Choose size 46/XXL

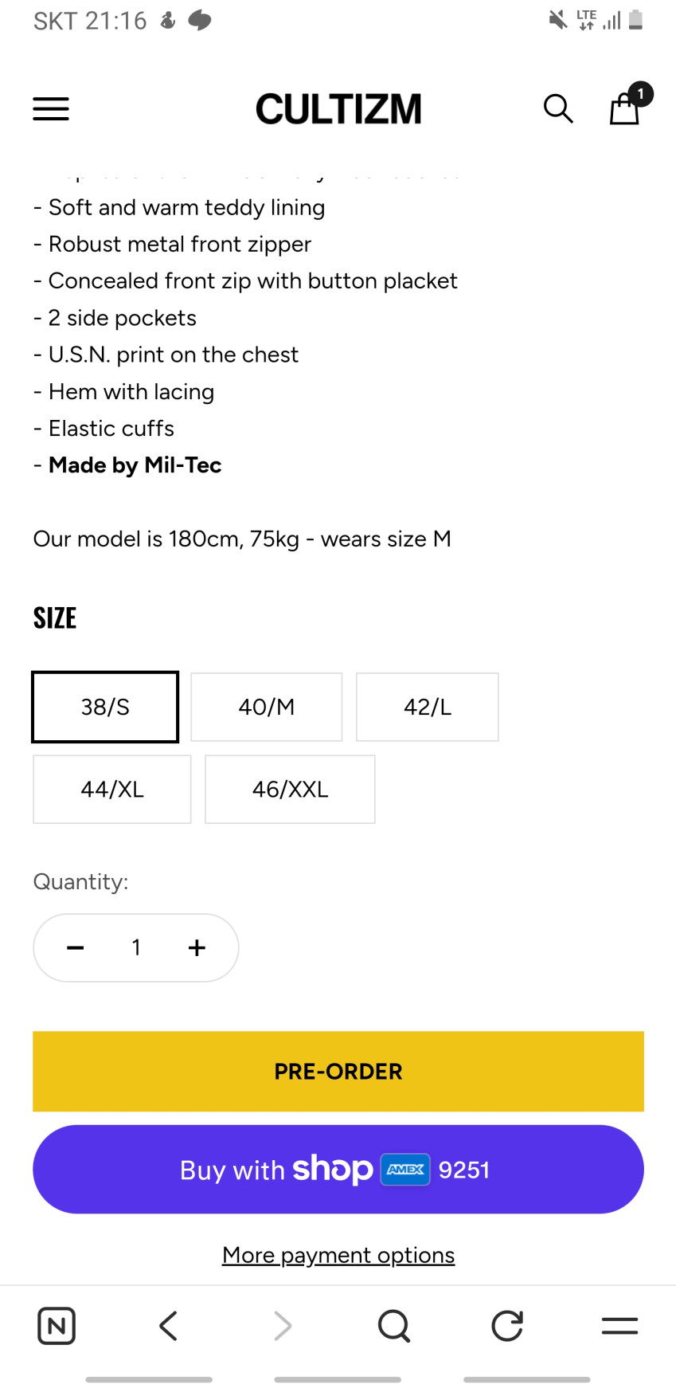[290, 789]
